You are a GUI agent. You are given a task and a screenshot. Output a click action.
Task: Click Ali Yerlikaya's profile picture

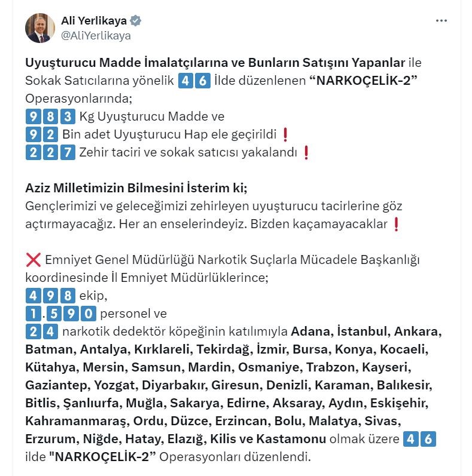click(40, 28)
